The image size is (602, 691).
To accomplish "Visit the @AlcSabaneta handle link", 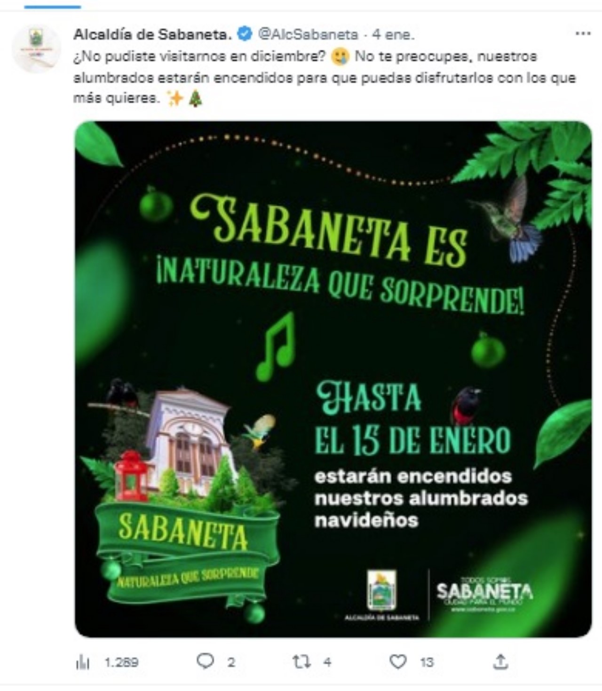I will (x=309, y=34).
